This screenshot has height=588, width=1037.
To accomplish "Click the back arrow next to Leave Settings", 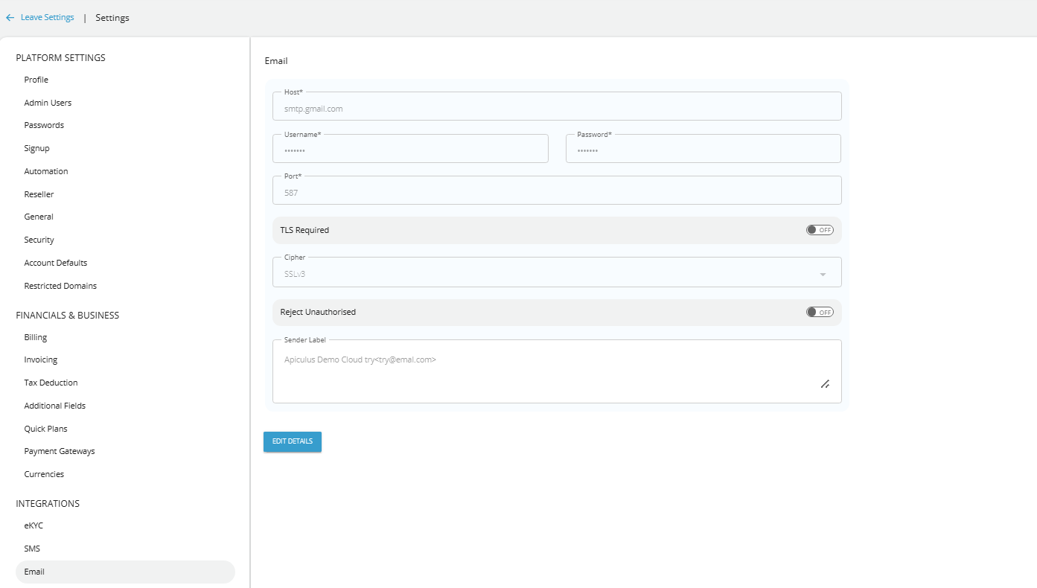I will 10,16.
